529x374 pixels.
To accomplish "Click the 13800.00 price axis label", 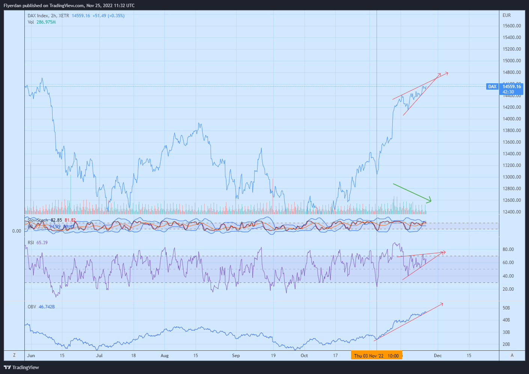I will pyautogui.click(x=512, y=131).
